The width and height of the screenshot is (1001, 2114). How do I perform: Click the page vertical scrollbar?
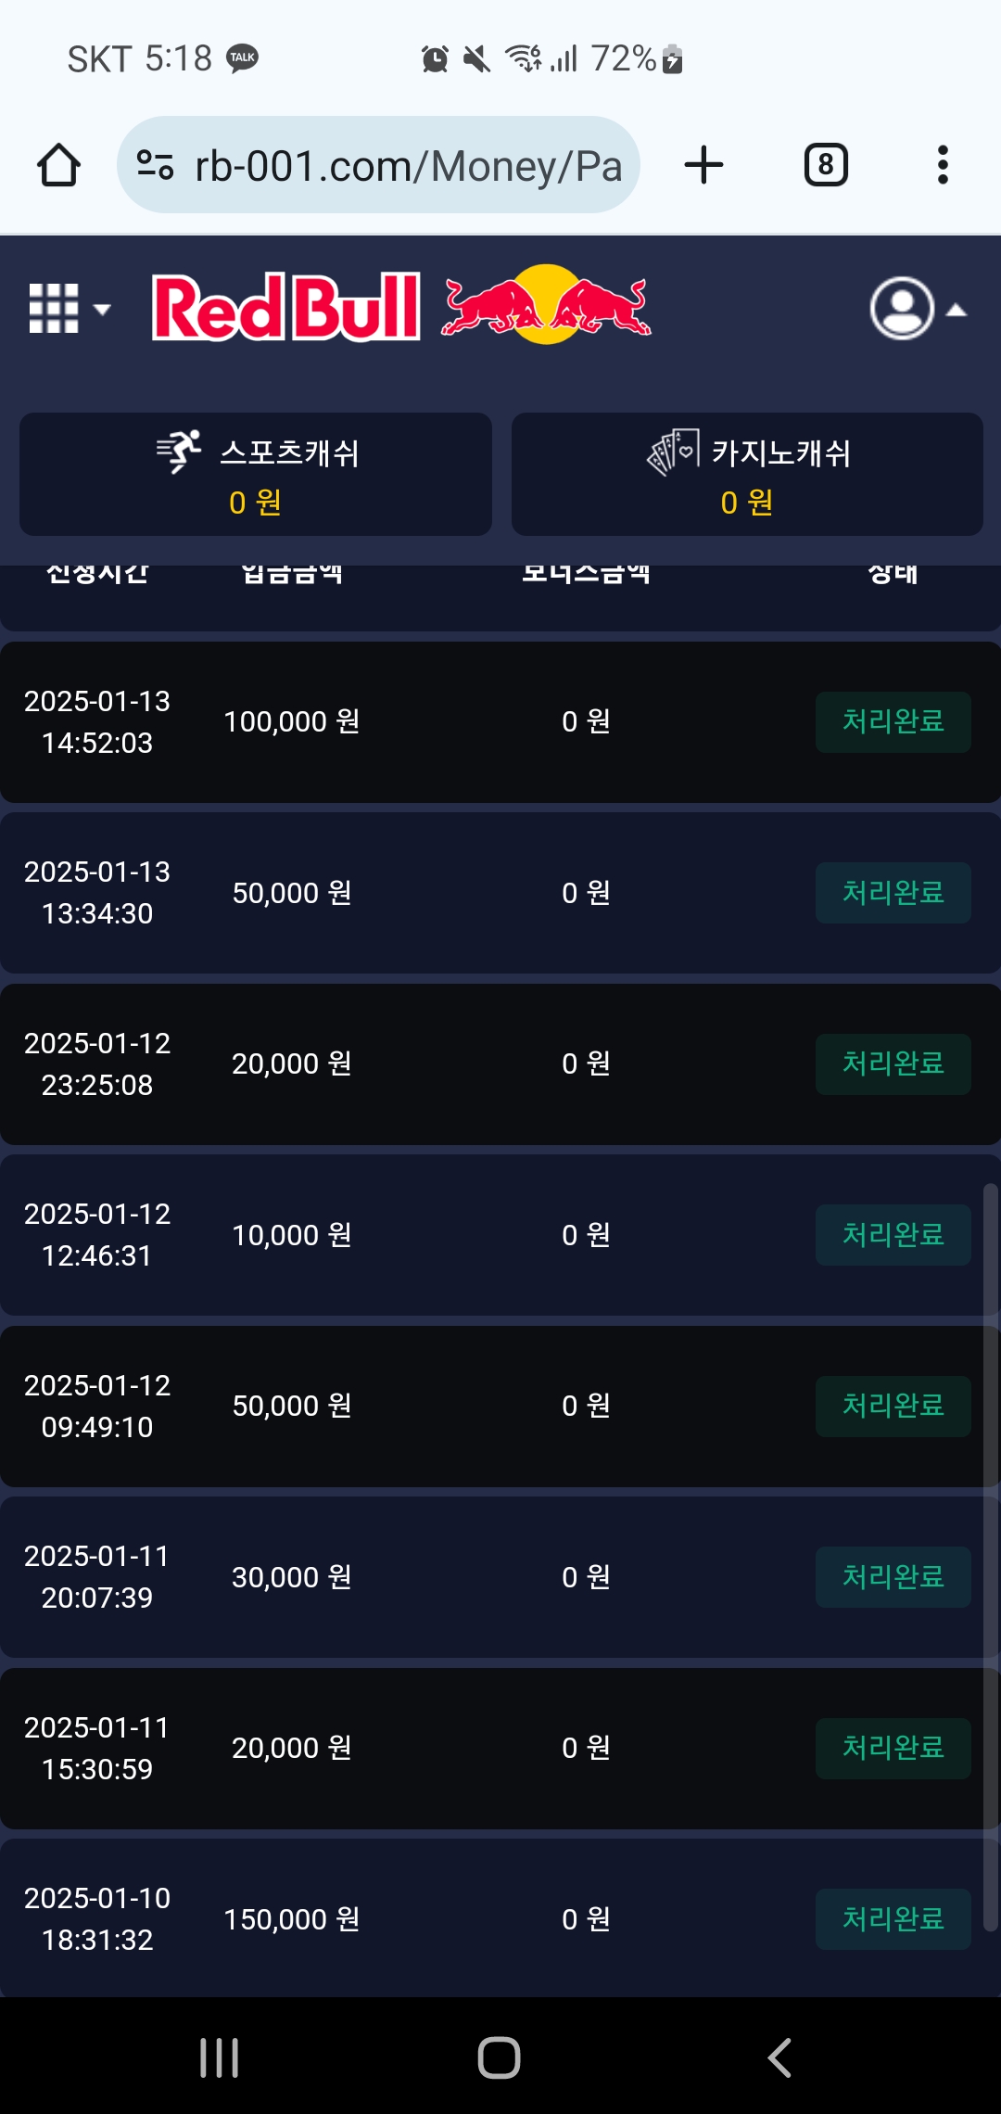(x=991, y=1558)
